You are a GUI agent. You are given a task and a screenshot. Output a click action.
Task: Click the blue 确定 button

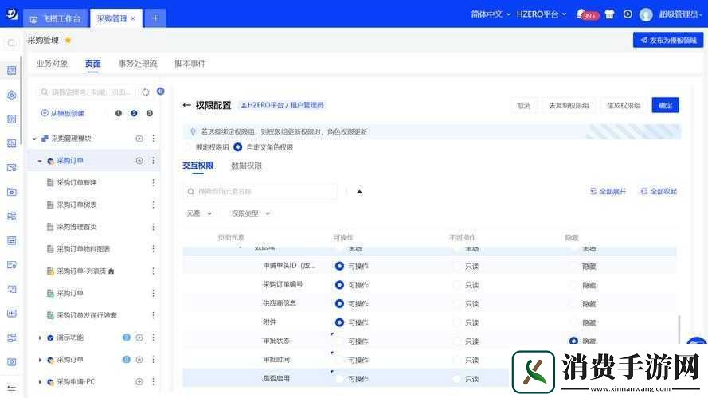click(x=665, y=105)
